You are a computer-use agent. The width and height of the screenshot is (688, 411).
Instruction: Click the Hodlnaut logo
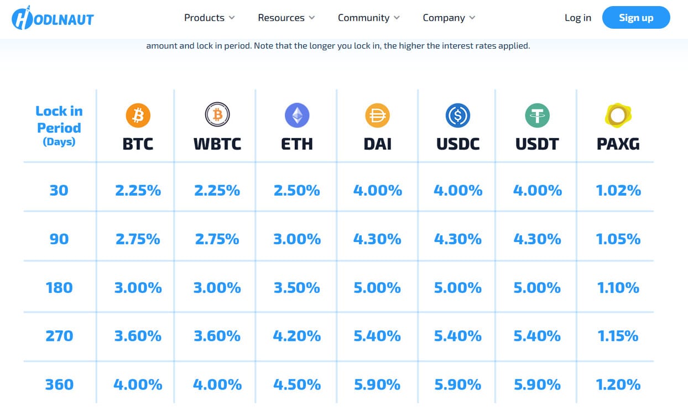tap(53, 18)
